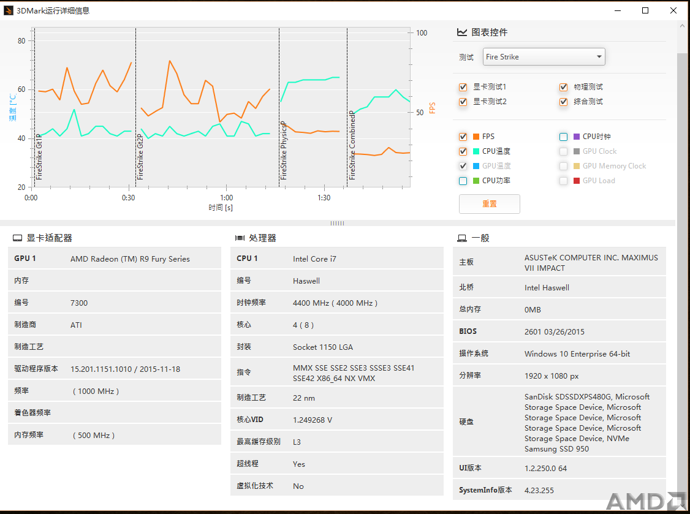Click the FireStrike PhysicsP marker line

(279, 108)
